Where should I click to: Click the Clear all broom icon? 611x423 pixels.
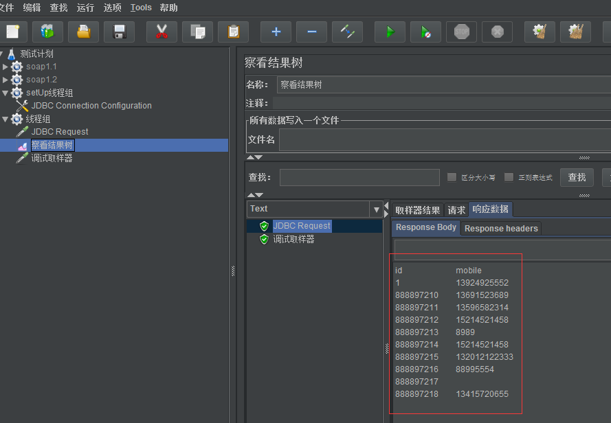pyautogui.click(x=575, y=32)
